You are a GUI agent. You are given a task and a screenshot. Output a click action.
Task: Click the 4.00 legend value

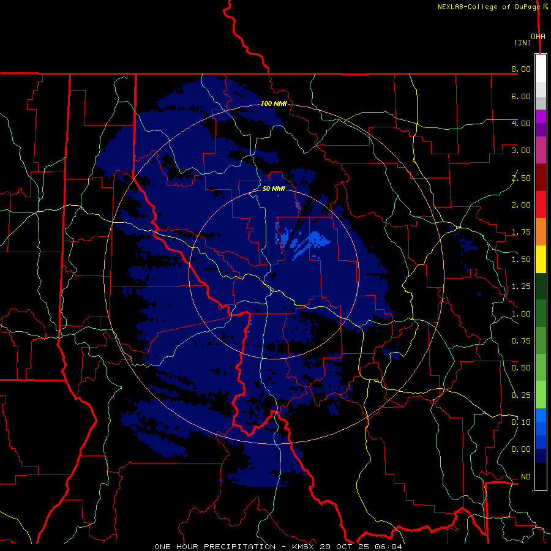pyautogui.click(x=521, y=123)
